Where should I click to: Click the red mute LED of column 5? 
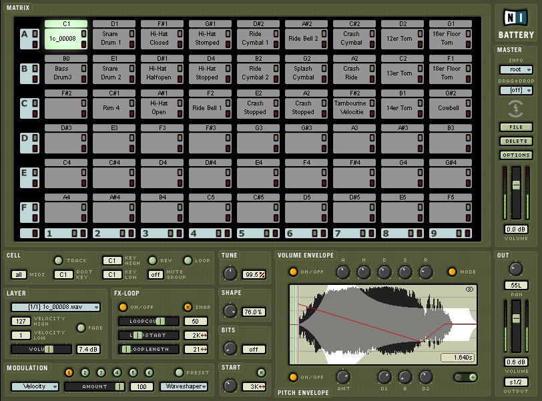276,234
